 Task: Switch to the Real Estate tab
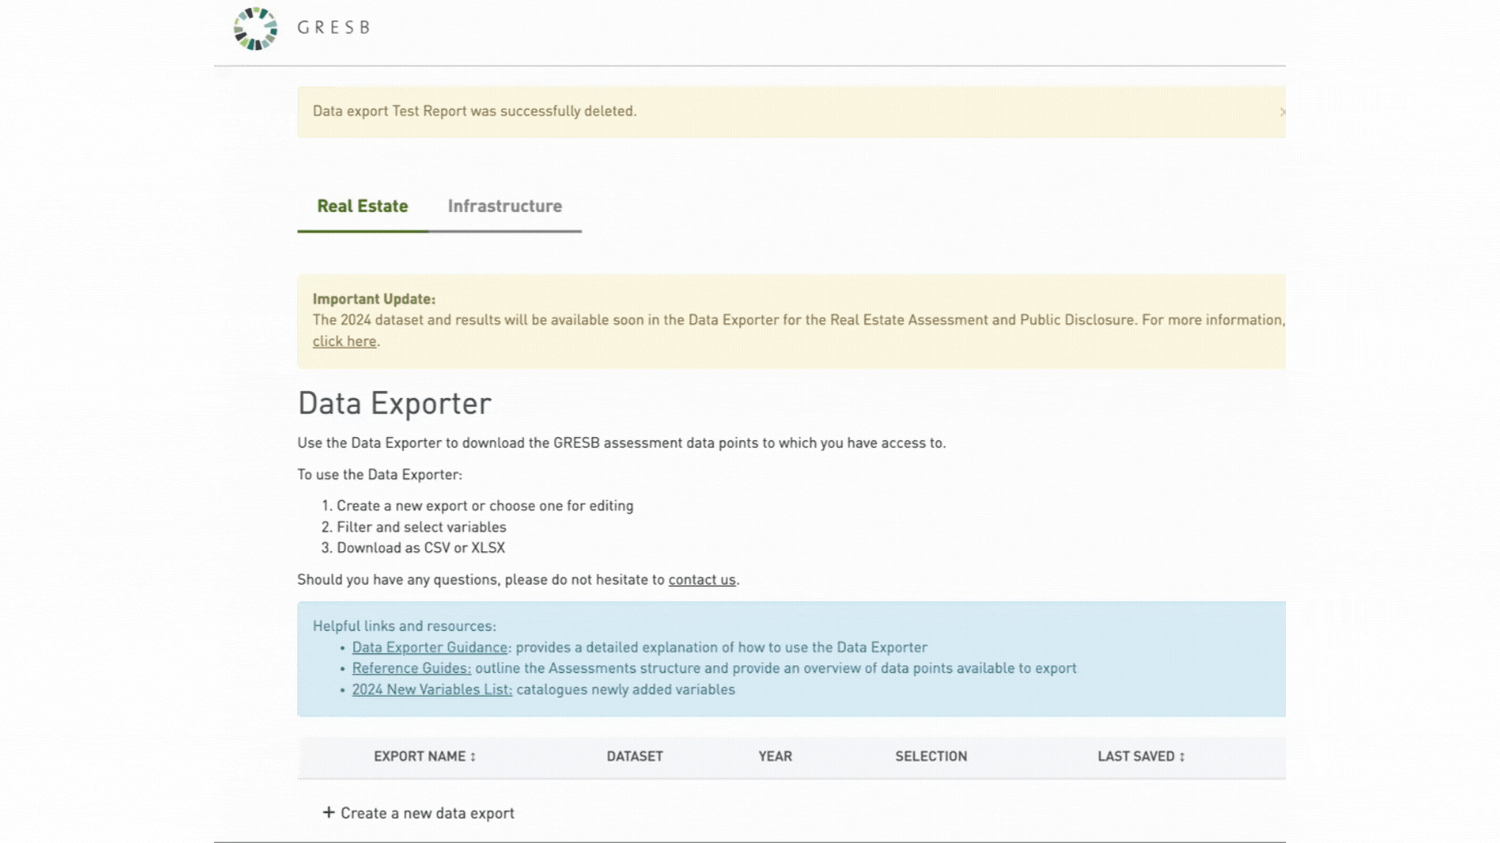(362, 206)
